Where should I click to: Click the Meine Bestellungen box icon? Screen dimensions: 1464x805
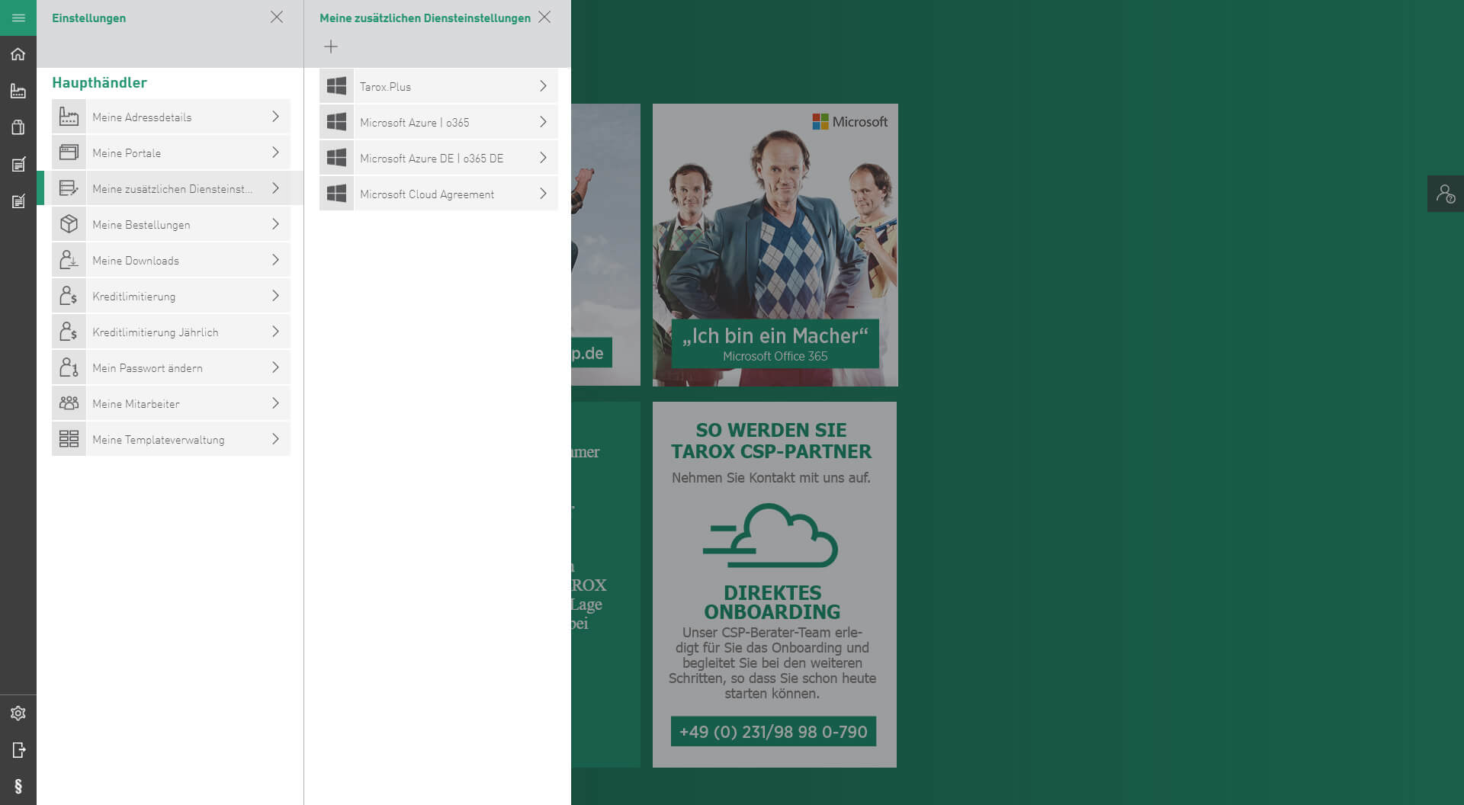69,224
